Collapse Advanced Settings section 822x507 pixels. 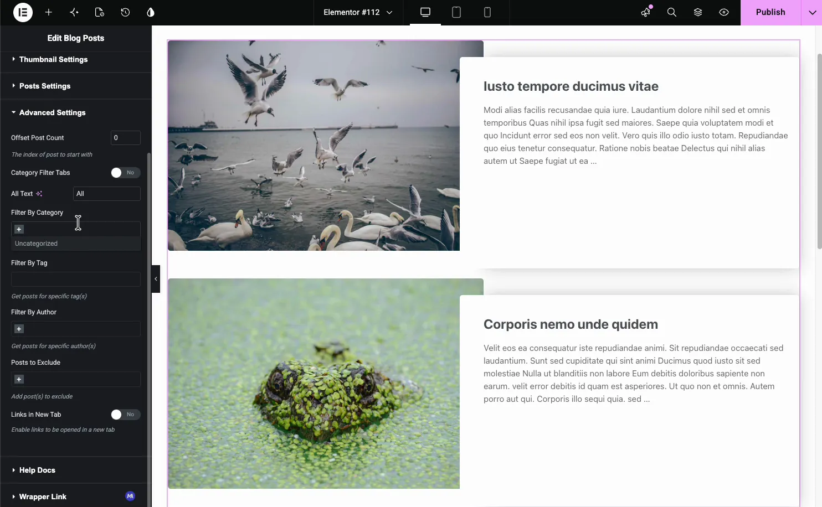pyautogui.click(x=76, y=112)
